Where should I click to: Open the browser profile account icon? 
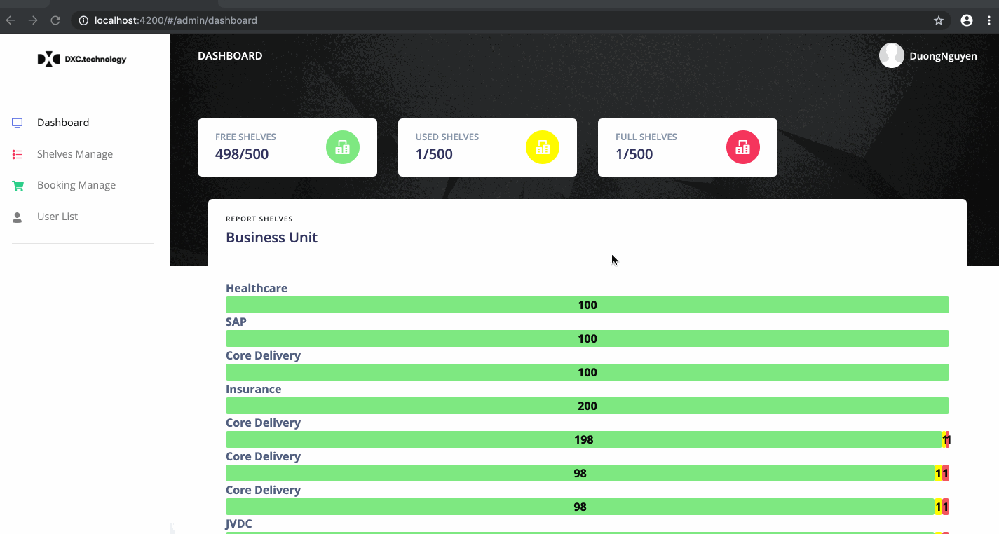click(967, 20)
